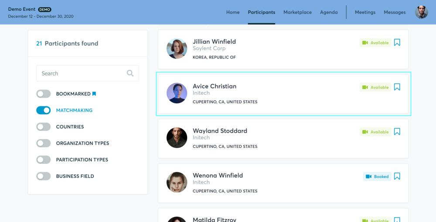The width and height of the screenshot is (436, 222).
Task: Click Jillian Winfield's Available video badge
Action: 375,43
